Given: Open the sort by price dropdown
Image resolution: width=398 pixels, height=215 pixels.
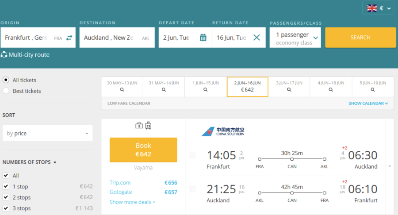Looking at the screenshot, I should tap(48, 133).
